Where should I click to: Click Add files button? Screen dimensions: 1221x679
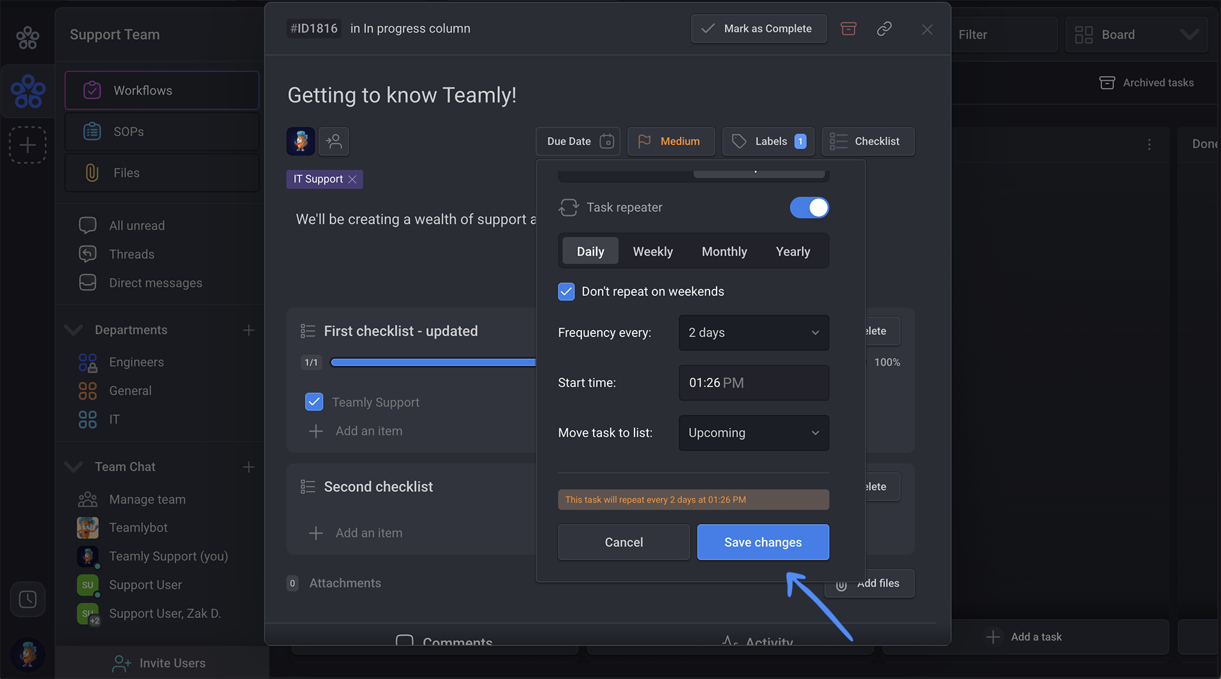click(x=869, y=584)
